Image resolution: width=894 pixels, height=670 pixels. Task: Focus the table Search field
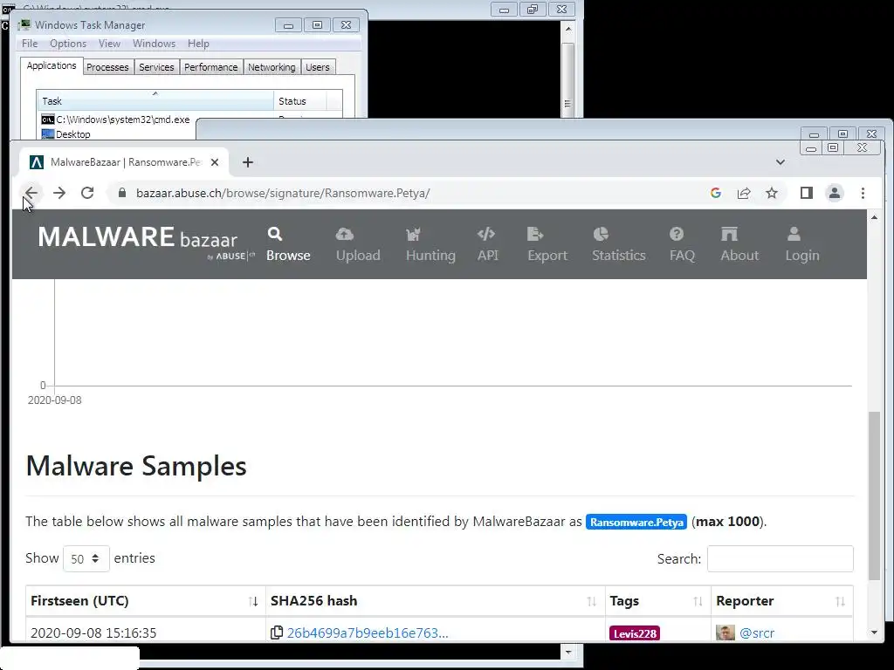coord(780,558)
